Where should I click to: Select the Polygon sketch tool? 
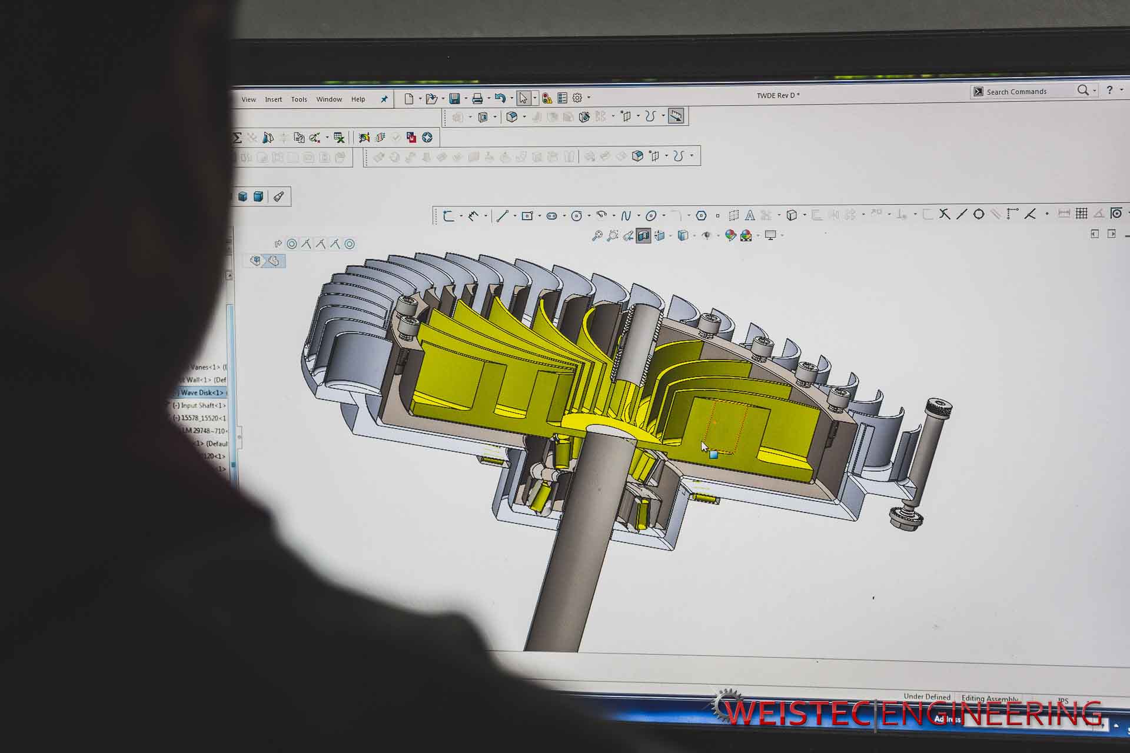click(x=701, y=215)
